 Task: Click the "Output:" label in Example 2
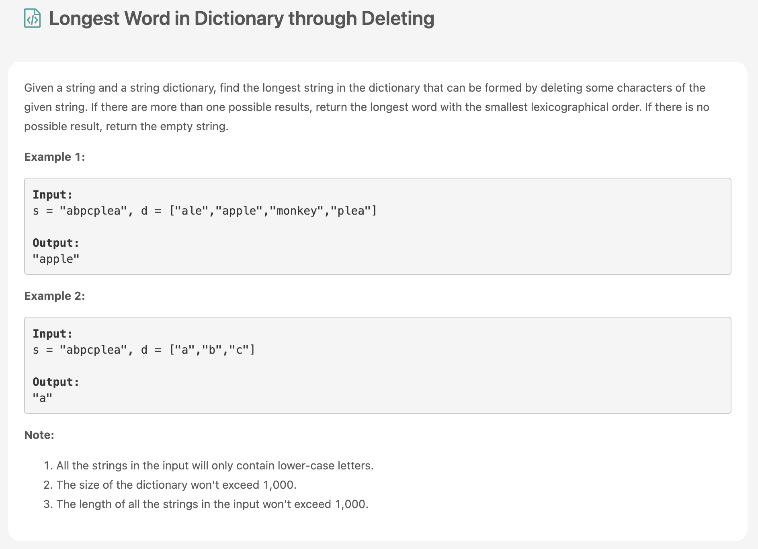[56, 382]
